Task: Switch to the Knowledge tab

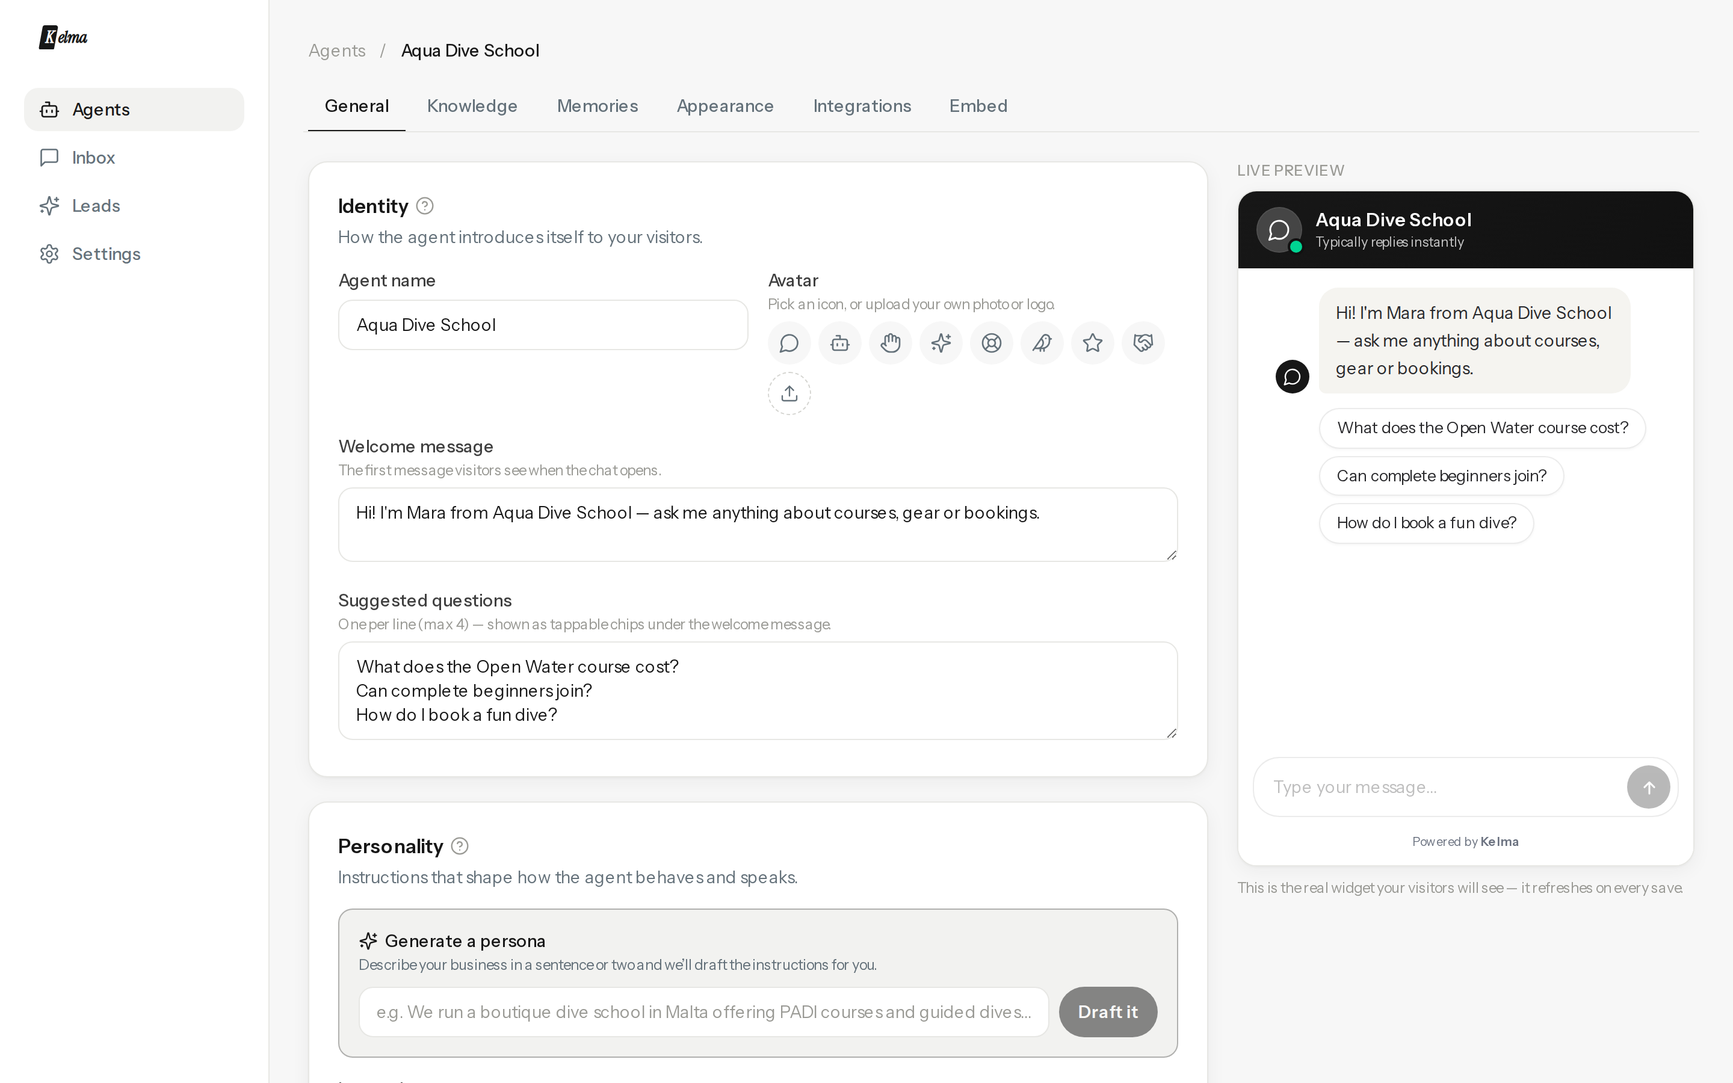Action: 472,106
